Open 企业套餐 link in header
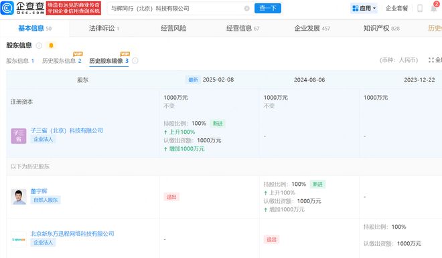This screenshot has height=258, width=442. point(396,9)
